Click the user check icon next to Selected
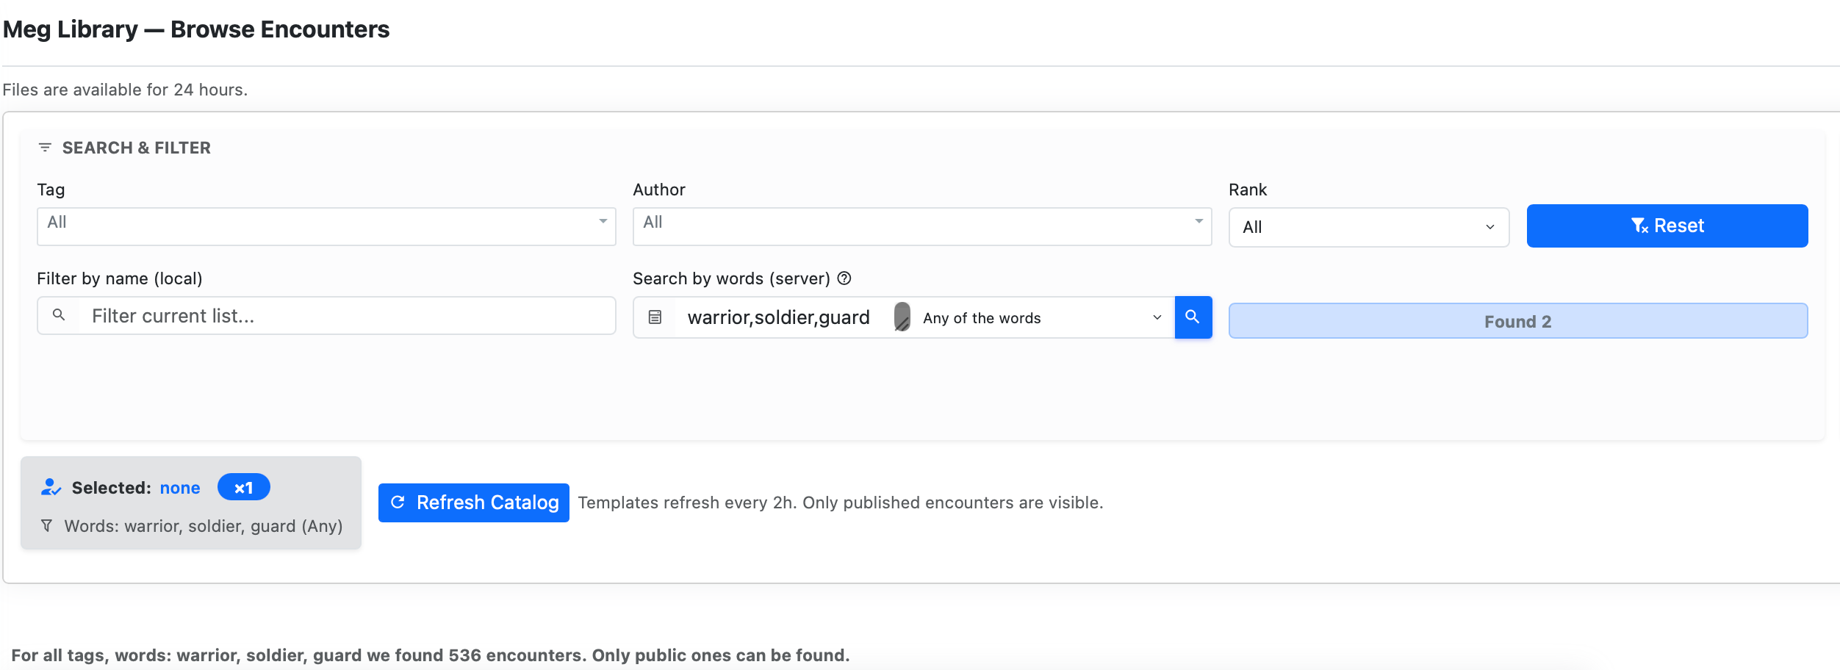 click(50, 487)
